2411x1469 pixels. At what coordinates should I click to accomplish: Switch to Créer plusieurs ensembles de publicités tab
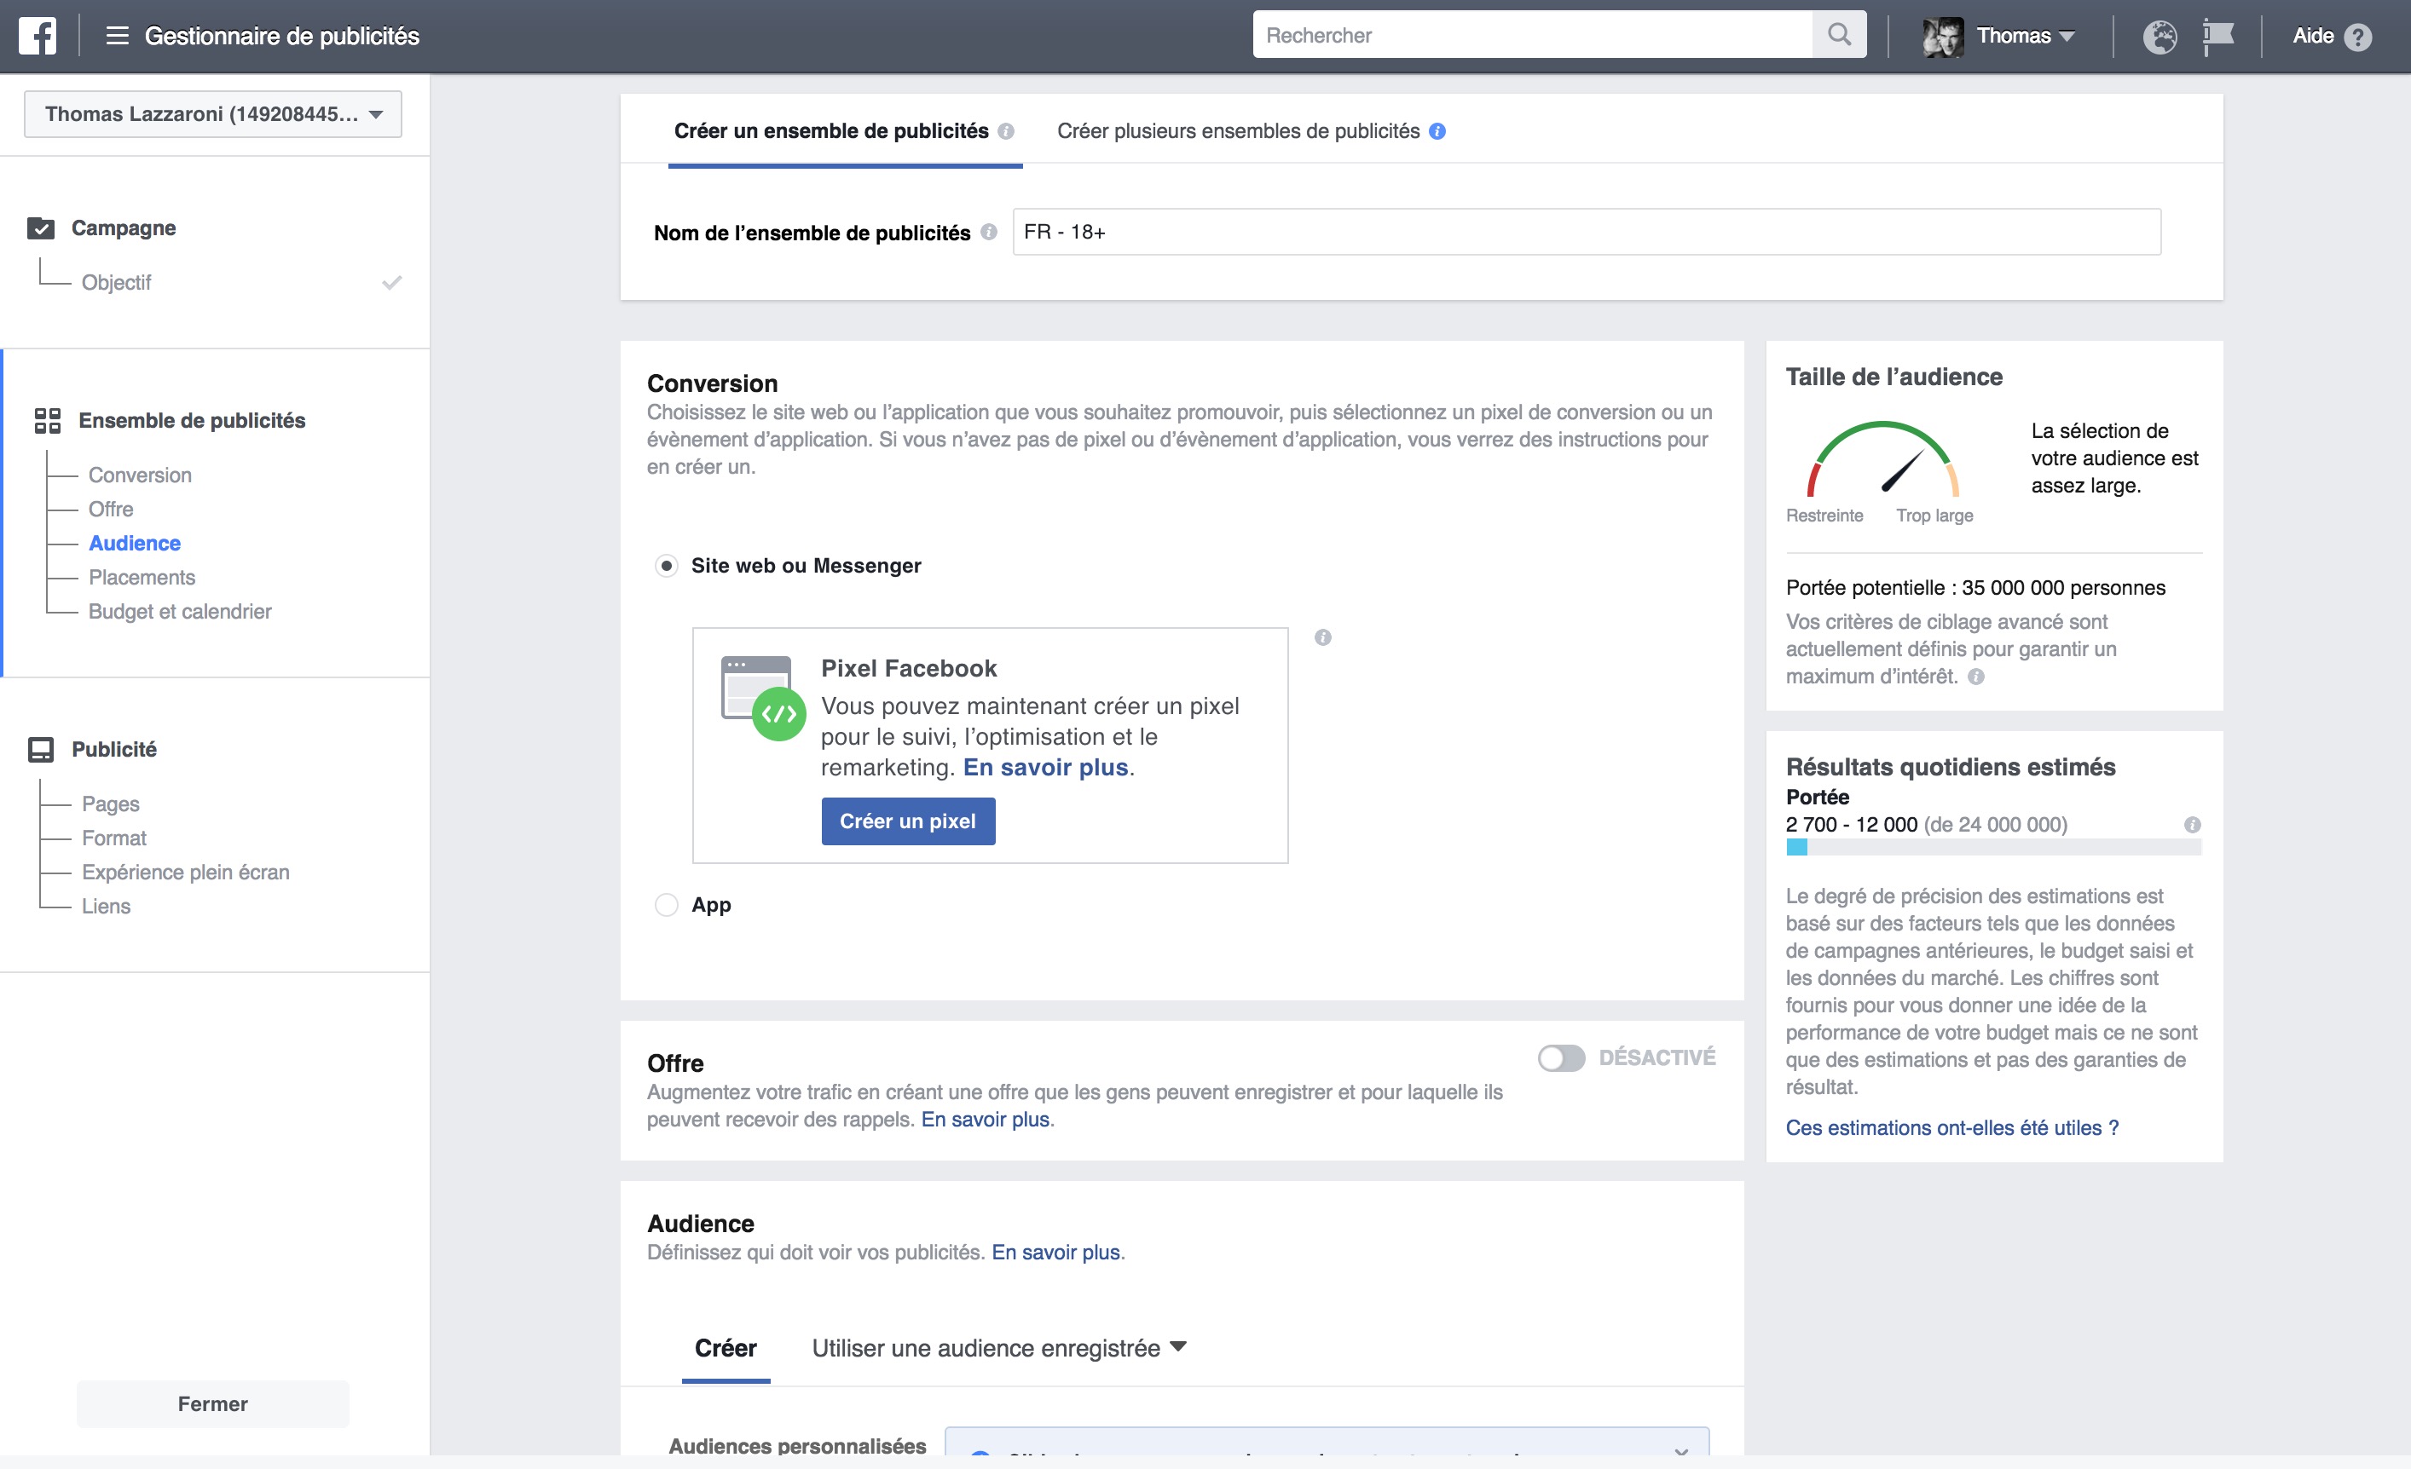(1238, 131)
